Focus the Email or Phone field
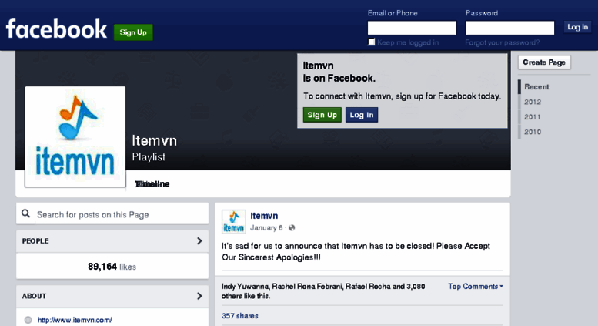This screenshot has height=326, width=598. click(412, 28)
